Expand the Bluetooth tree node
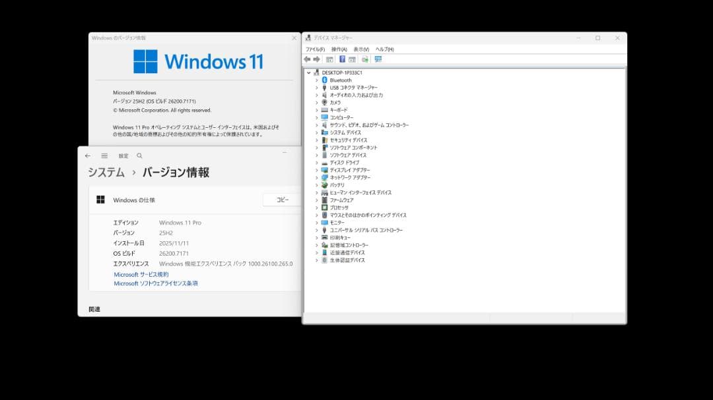Viewport: 713px width, 400px height. (x=317, y=80)
